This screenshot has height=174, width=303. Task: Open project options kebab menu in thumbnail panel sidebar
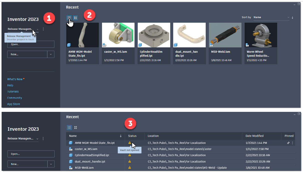point(43,29)
